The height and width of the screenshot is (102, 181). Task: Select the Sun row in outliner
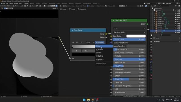(158, 33)
